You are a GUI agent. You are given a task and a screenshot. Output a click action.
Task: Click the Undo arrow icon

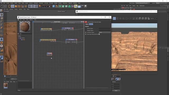click(2, 6)
